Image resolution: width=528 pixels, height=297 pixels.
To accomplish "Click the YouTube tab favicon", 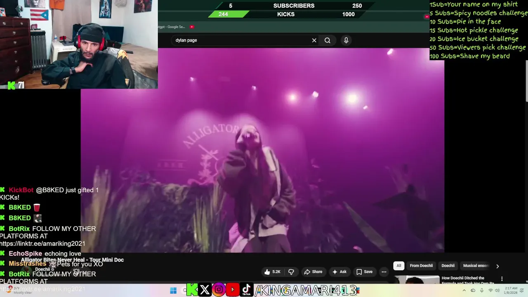I will click(x=192, y=27).
